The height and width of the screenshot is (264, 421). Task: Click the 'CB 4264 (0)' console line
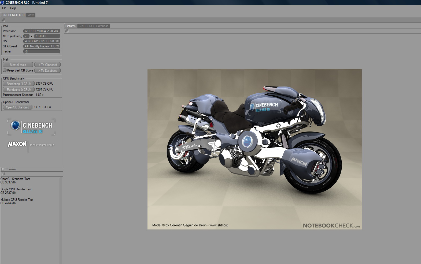8,203
